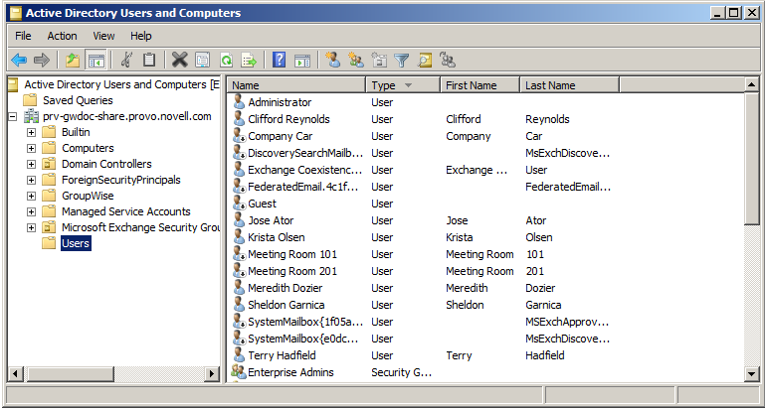Open the File menu
Screen dimensions: 765x409
pos(23,36)
